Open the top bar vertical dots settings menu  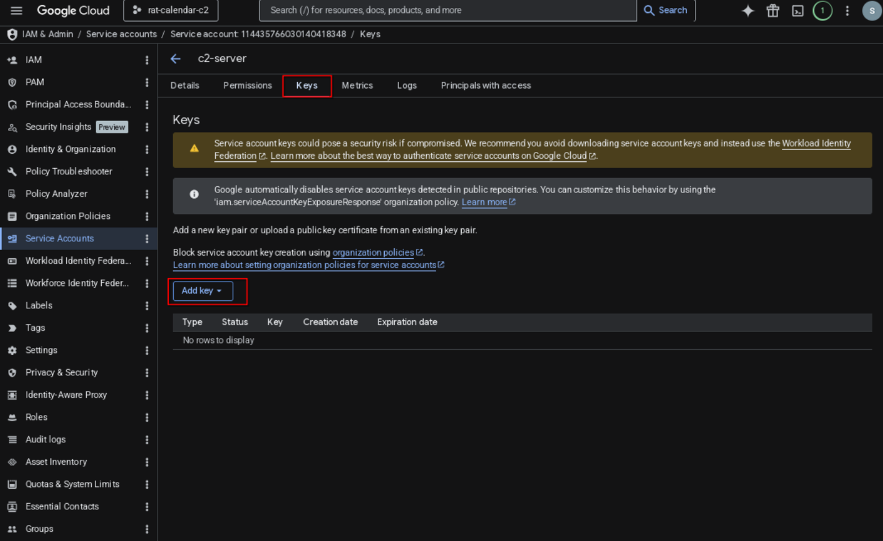click(x=847, y=11)
